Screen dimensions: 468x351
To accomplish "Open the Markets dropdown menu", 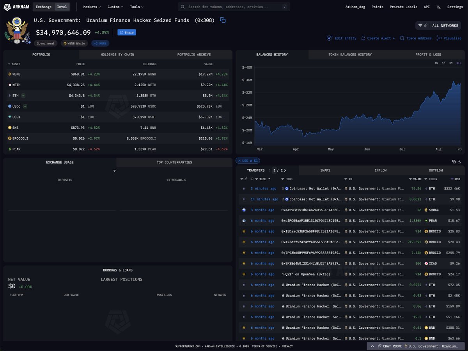I will click(92, 7).
